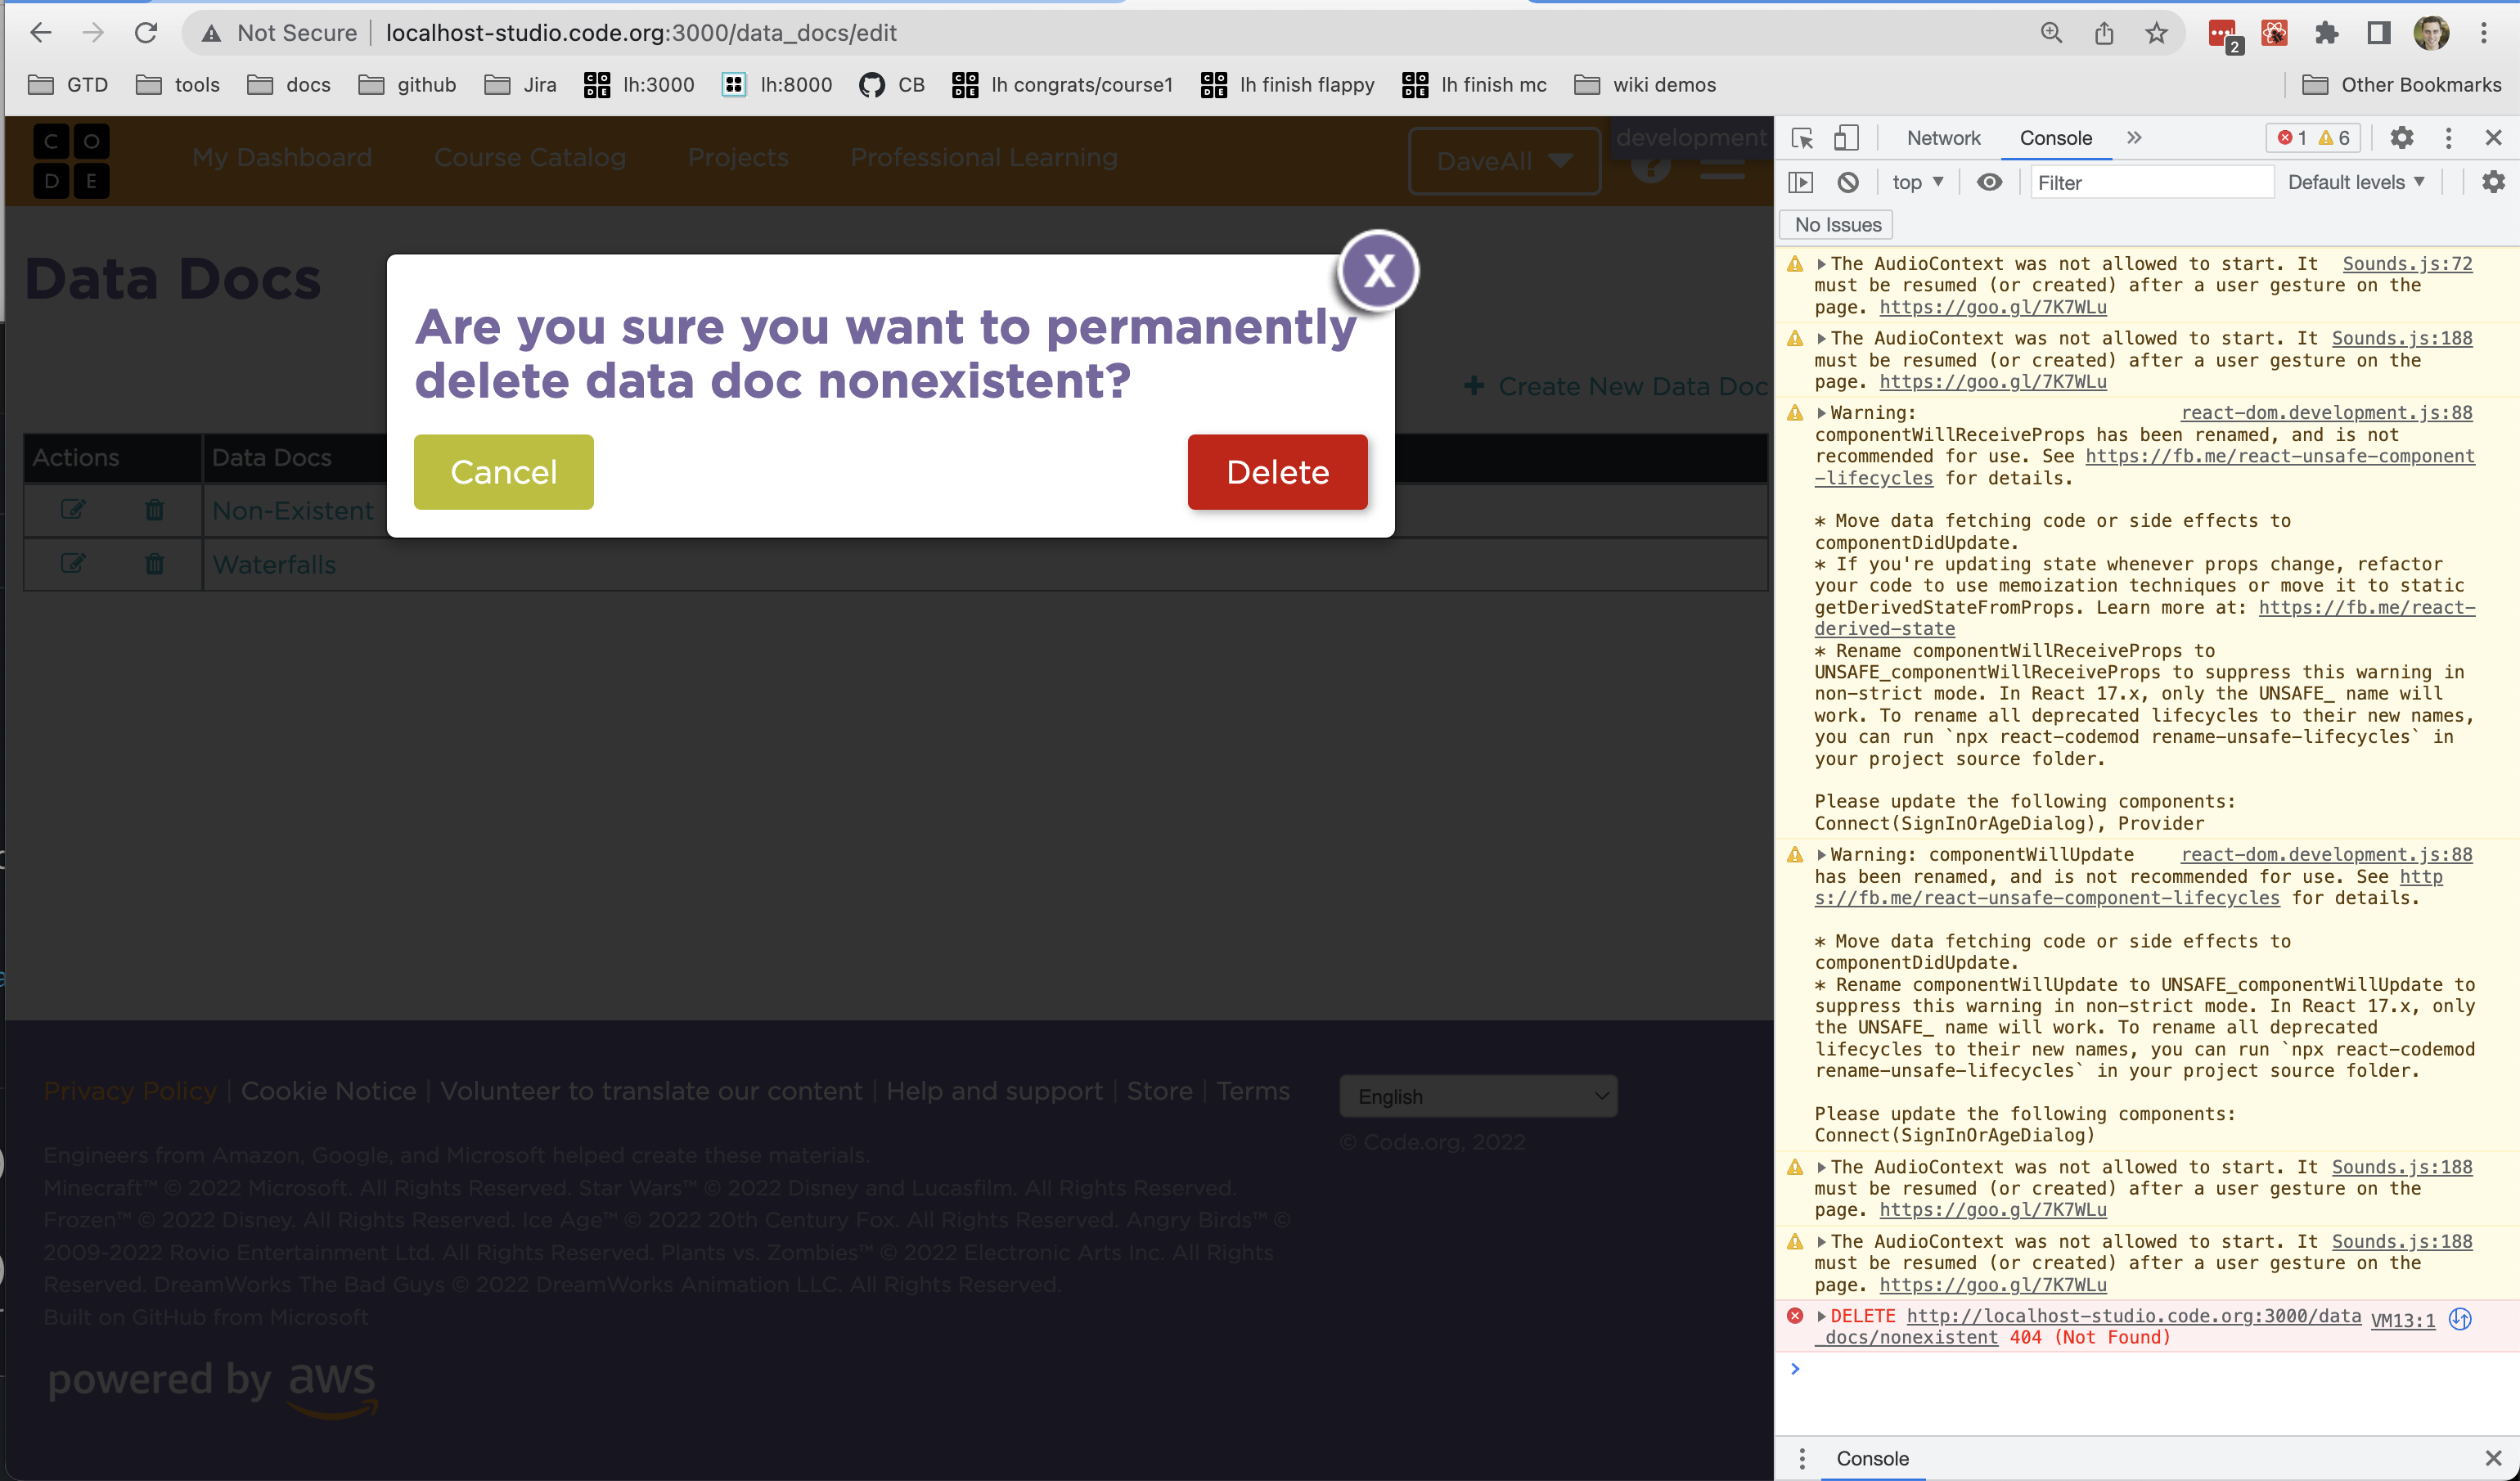Open the Chrome profile avatar
This screenshot has height=1481, width=2520.
pyautogui.click(x=2431, y=33)
